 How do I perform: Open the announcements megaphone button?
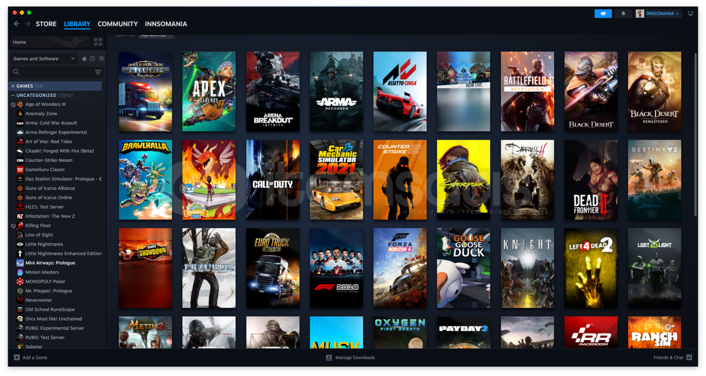pos(603,14)
